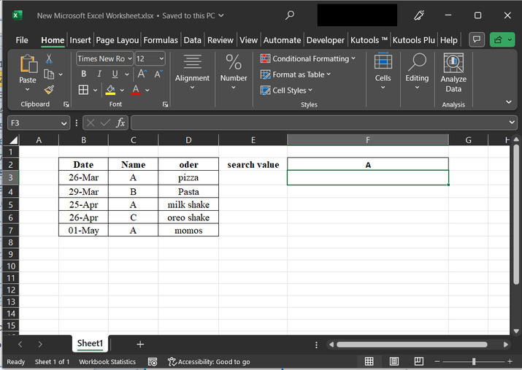Cut selection with the scissors icon

point(49,59)
